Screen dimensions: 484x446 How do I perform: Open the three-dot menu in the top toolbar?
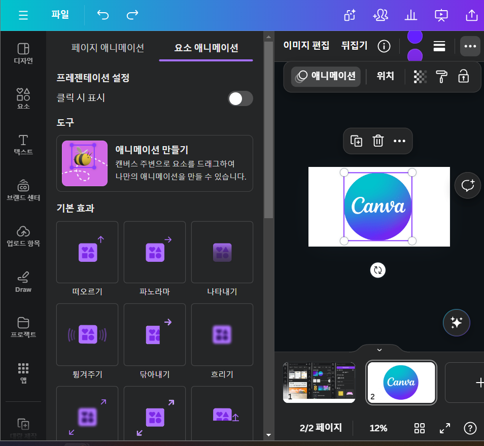tap(470, 46)
